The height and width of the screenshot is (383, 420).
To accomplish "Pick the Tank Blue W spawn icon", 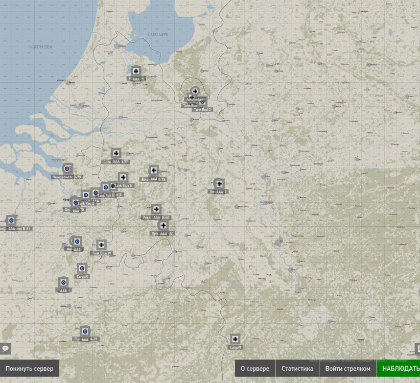I will [101, 245].
